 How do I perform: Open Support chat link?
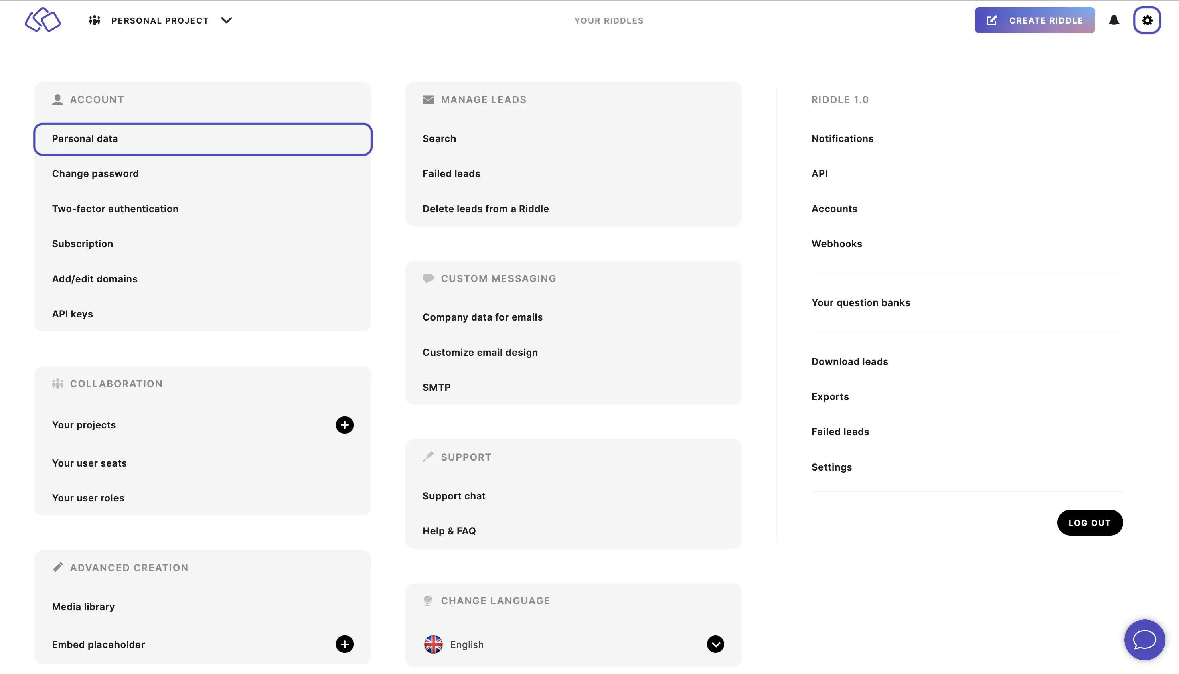(454, 496)
